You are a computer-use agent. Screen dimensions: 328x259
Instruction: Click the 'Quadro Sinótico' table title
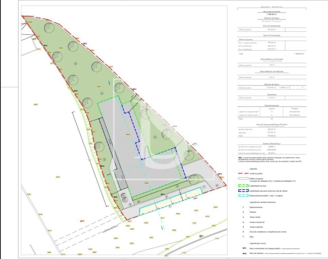click(x=271, y=7)
